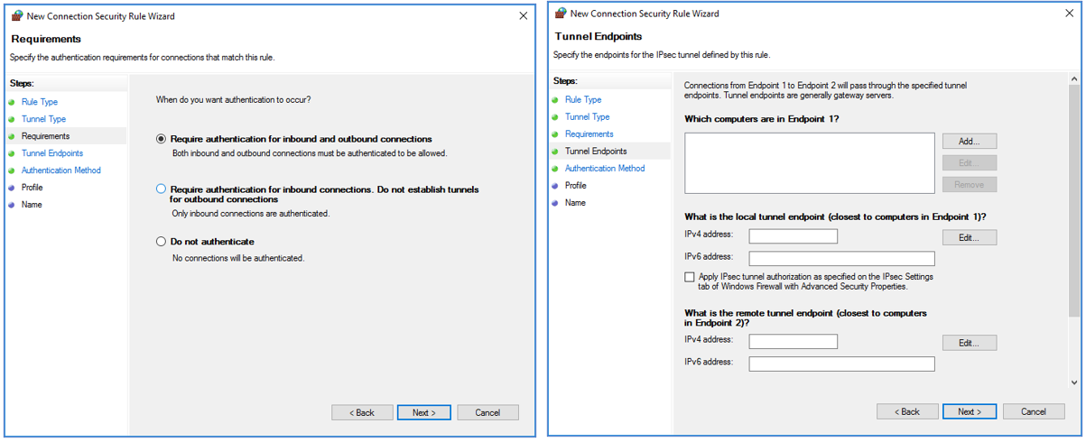Click Edit for the local tunnel endpoint
1086x442 pixels.
[969, 237]
